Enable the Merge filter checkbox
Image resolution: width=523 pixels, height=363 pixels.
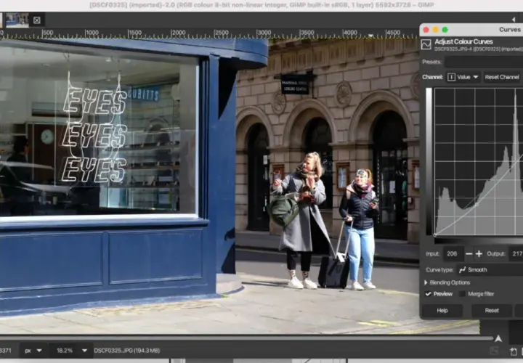coord(462,294)
